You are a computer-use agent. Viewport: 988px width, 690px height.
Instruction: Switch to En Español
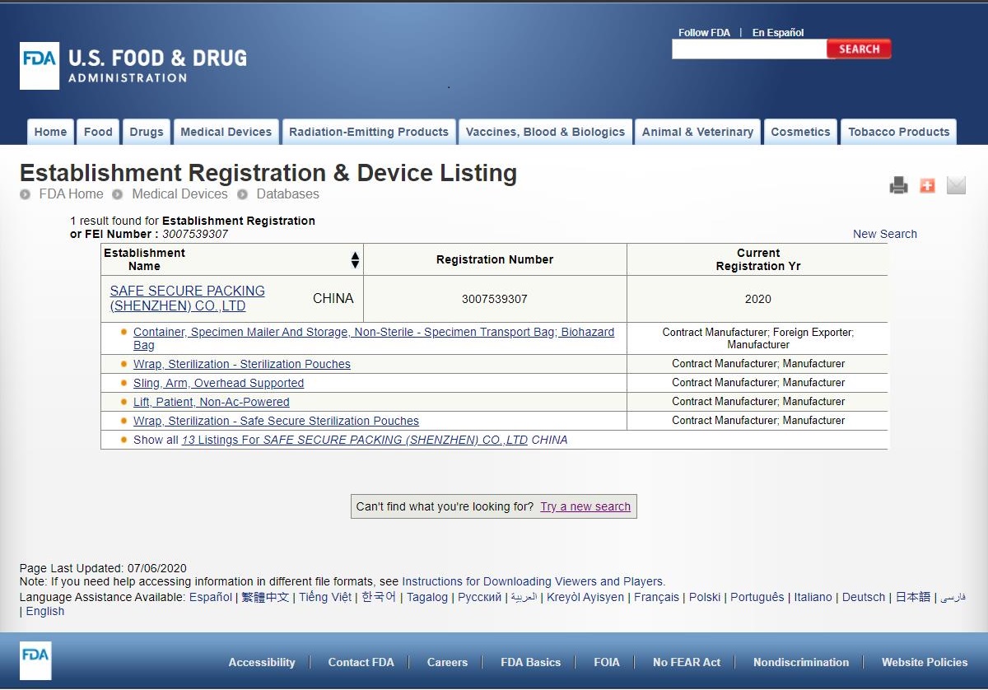[778, 33]
